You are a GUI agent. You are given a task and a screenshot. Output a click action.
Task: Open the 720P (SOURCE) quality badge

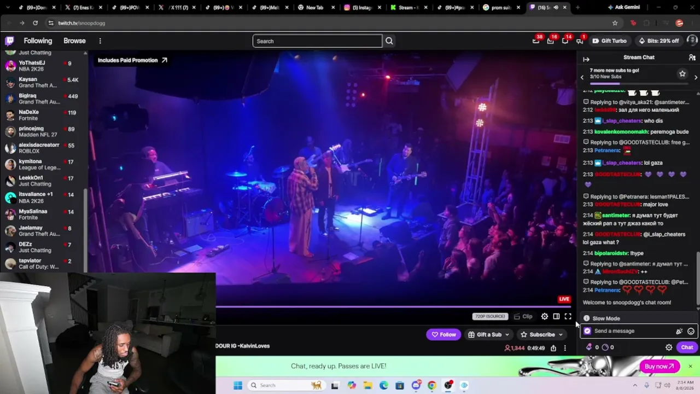(490, 316)
